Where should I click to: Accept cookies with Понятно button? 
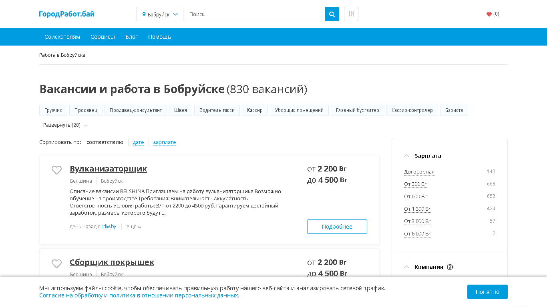point(487,292)
